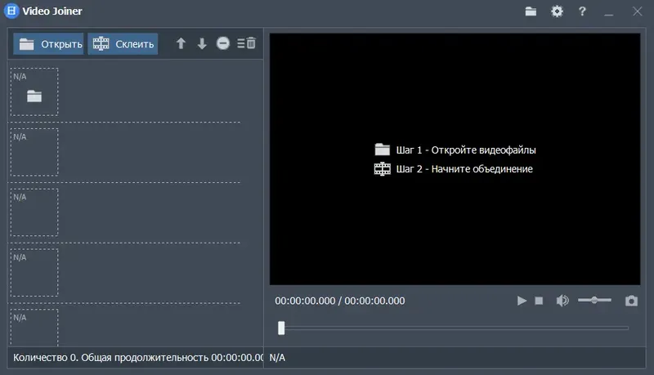Open settings gear in title bar

tap(557, 11)
